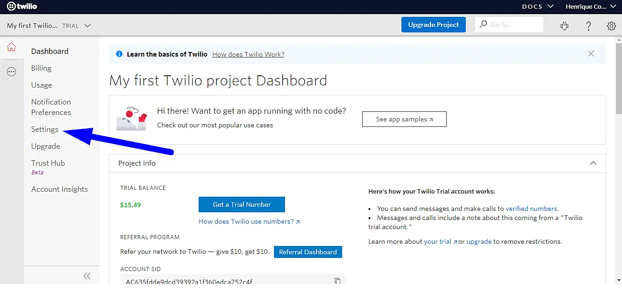The width and height of the screenshot is (622, 288).
Task: Open the home icon in left rail
Action: point(11,47)
